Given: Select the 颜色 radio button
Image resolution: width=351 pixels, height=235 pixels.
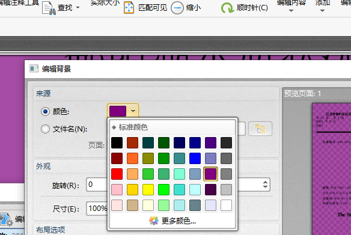Looking at the screenshot, I should (45, 111).
